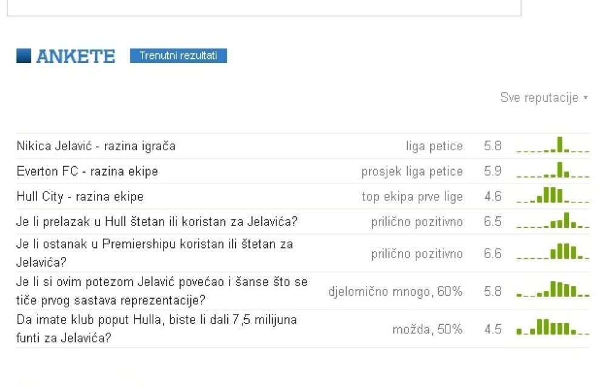Open the poll about paying 7,5 million pounds

coord(157,329)
